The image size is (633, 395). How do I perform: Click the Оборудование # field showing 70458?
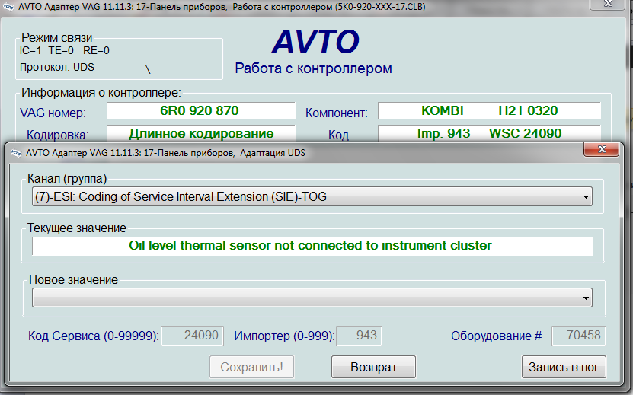click(577, 335)
